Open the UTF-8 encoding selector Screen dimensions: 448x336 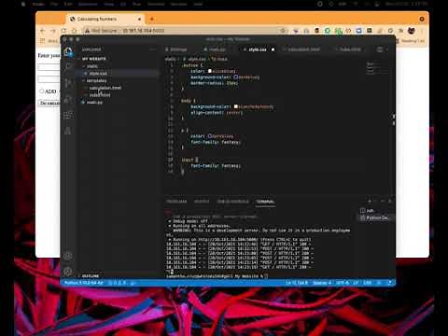343,283
